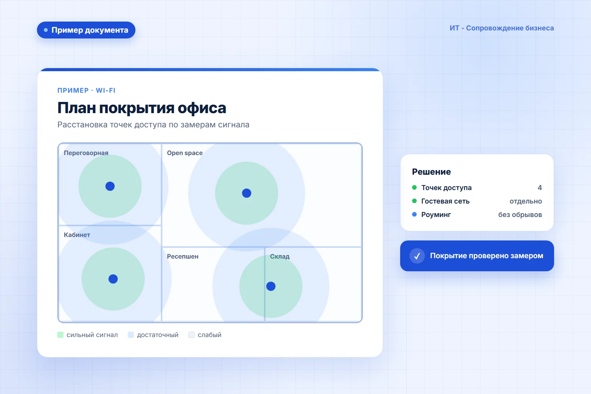This screenshot has width=591, height=394.
Task: Click the white слабый legend swatch
Action: (192, 335)
